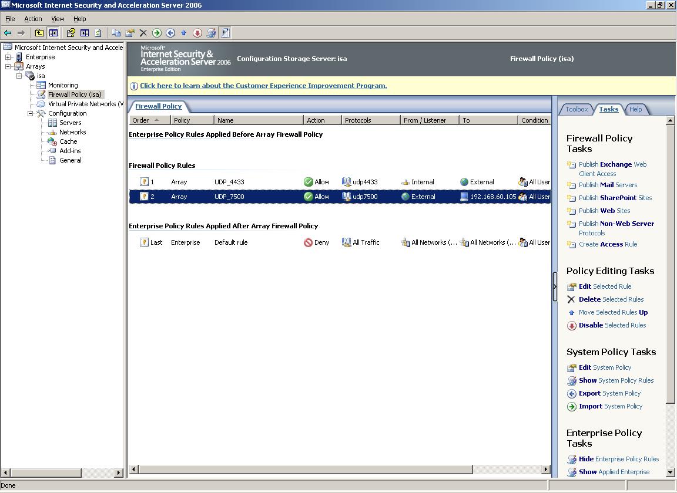Click the Up One Level folder toolbar icon
The height and width of the screenshot is (493, 677).
pos(39,33)
